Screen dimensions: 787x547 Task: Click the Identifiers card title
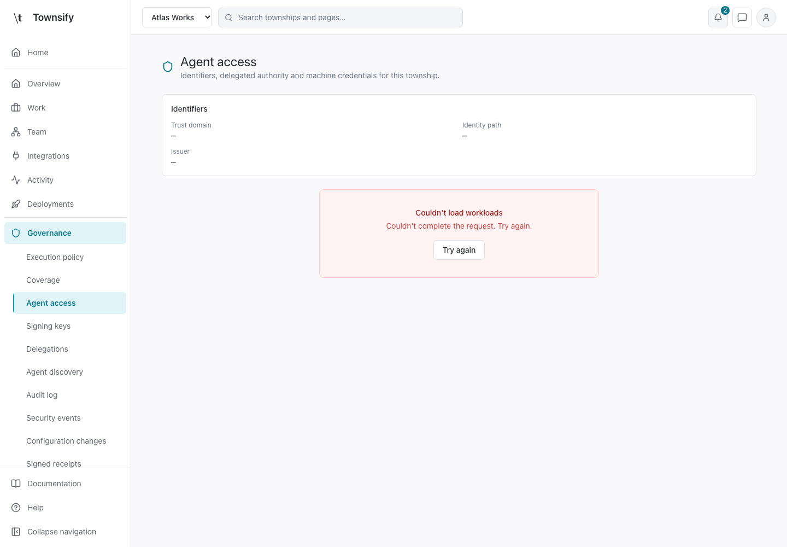(x=189, y=109)
